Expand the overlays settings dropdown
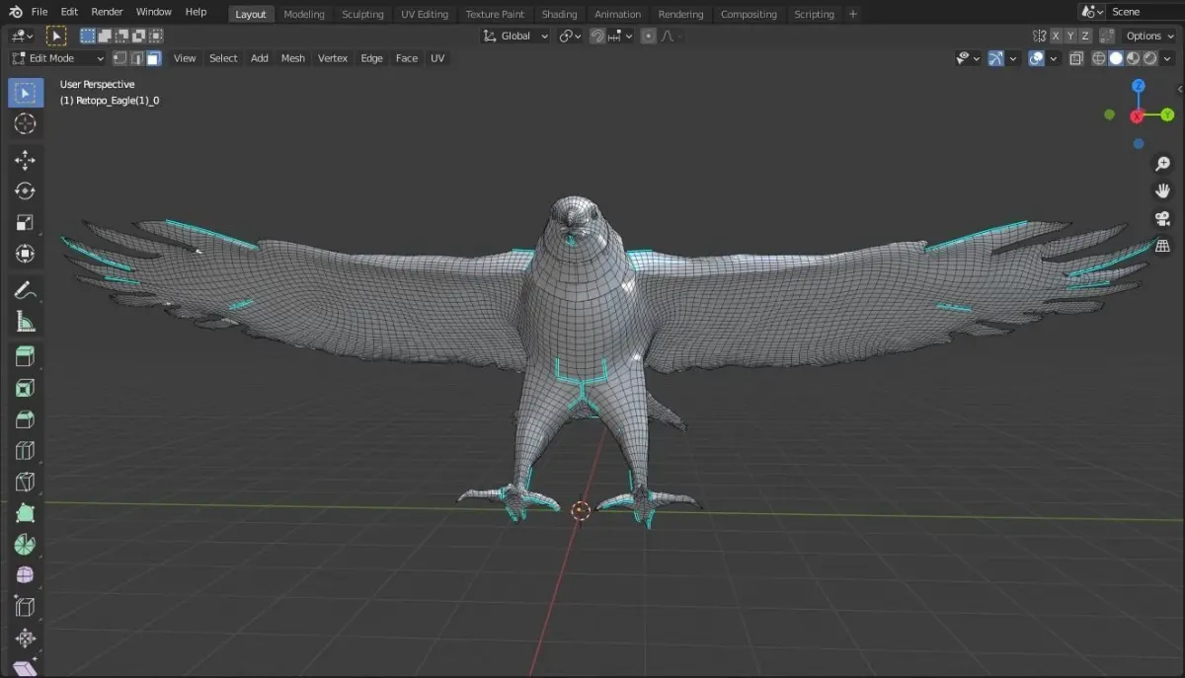1185x678 pixels. [x=1054, y=58]
